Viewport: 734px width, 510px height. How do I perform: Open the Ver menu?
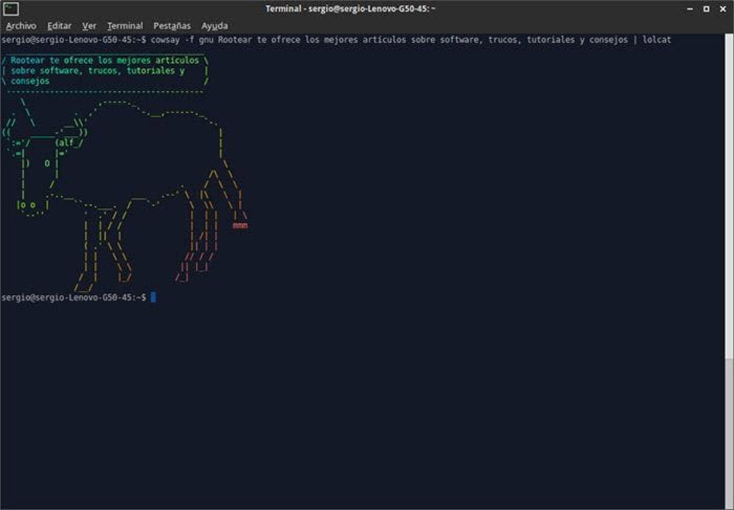click(89, 26)
